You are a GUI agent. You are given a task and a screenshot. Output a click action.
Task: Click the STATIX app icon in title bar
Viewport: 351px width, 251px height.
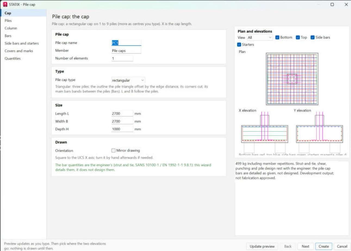(x=5, y=4)
